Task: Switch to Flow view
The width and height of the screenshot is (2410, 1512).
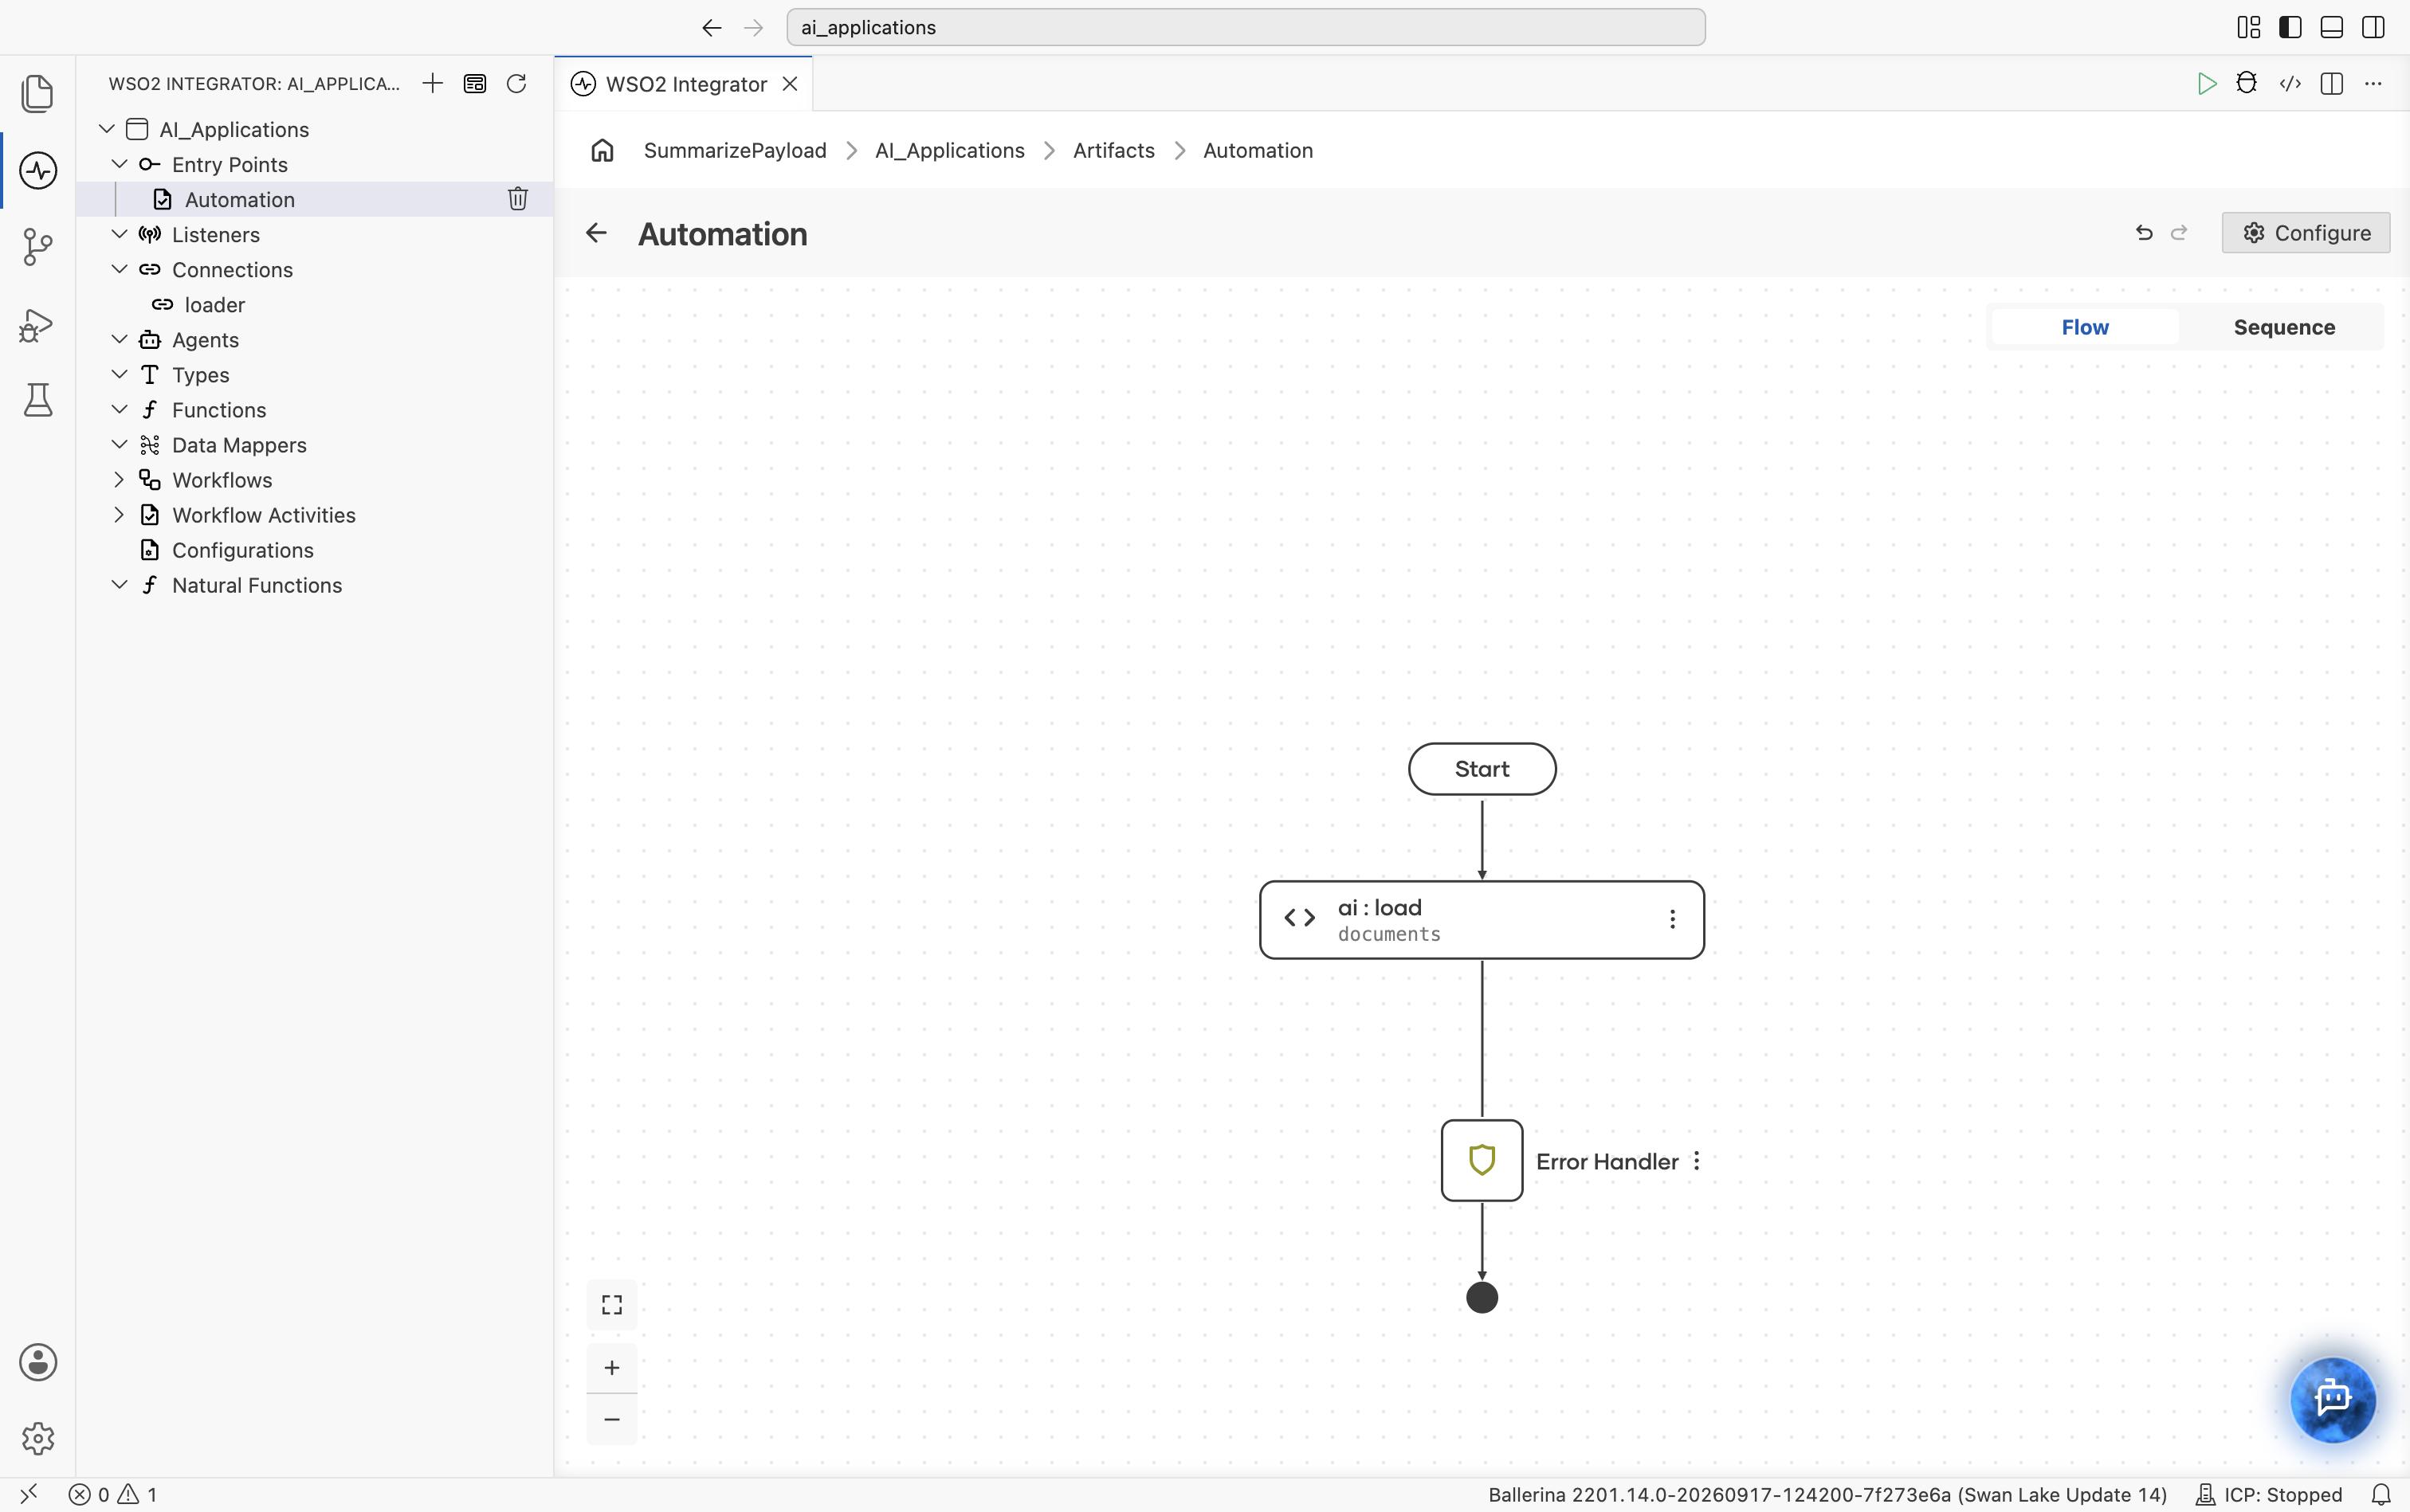Action: 2085,327
